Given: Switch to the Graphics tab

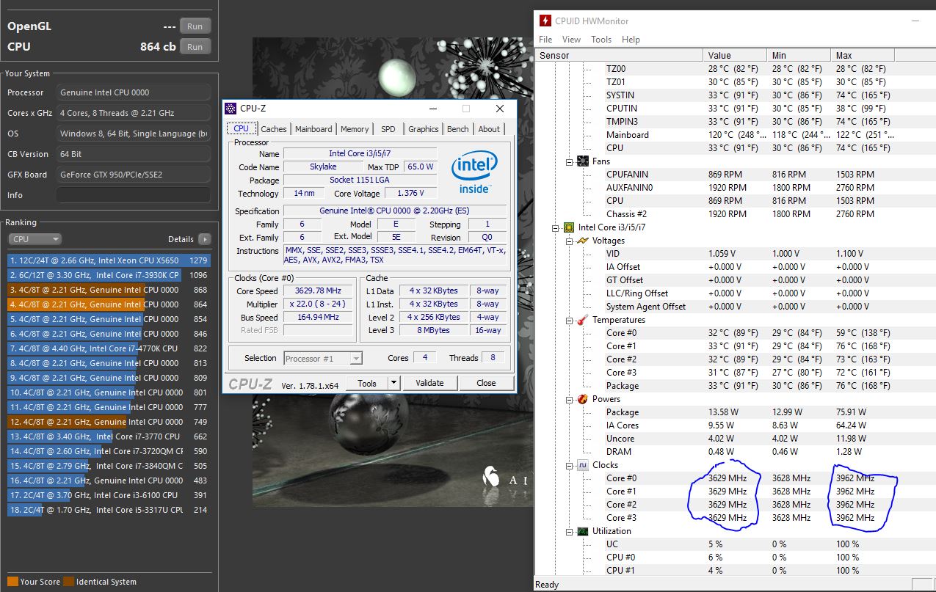Looking at the screenshot, I should (x=424, y=129).
